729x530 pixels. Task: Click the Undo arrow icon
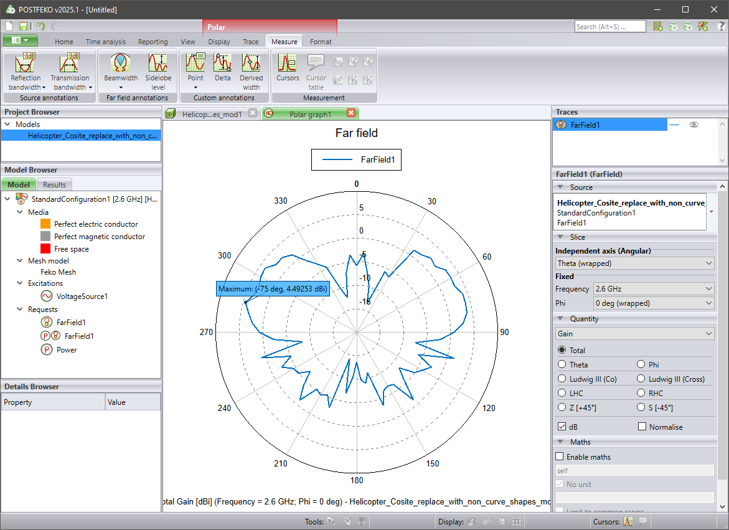click(x=41, y=27)
